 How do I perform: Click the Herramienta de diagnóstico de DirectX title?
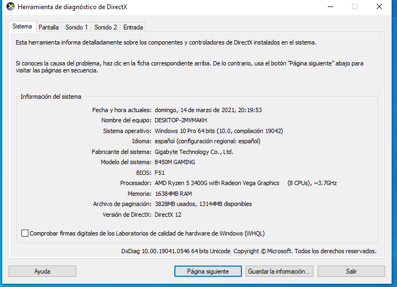pyautogui.click(x=72, y=7)
